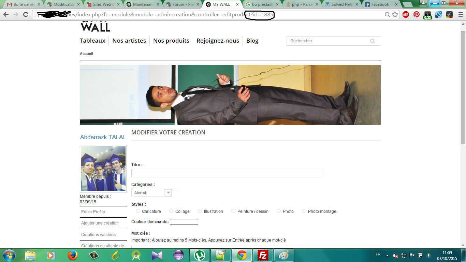The height and width of the screenshot is (262, 466).
Task: Click the page vertical scrollbar thumb
Action: (463, 87)
